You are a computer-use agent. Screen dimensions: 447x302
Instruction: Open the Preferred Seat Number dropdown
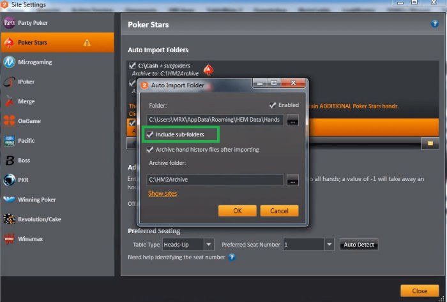[x=329, y=245]
